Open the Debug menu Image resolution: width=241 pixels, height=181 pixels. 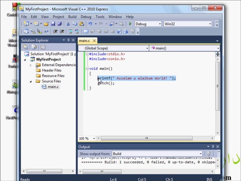[86, 17]
